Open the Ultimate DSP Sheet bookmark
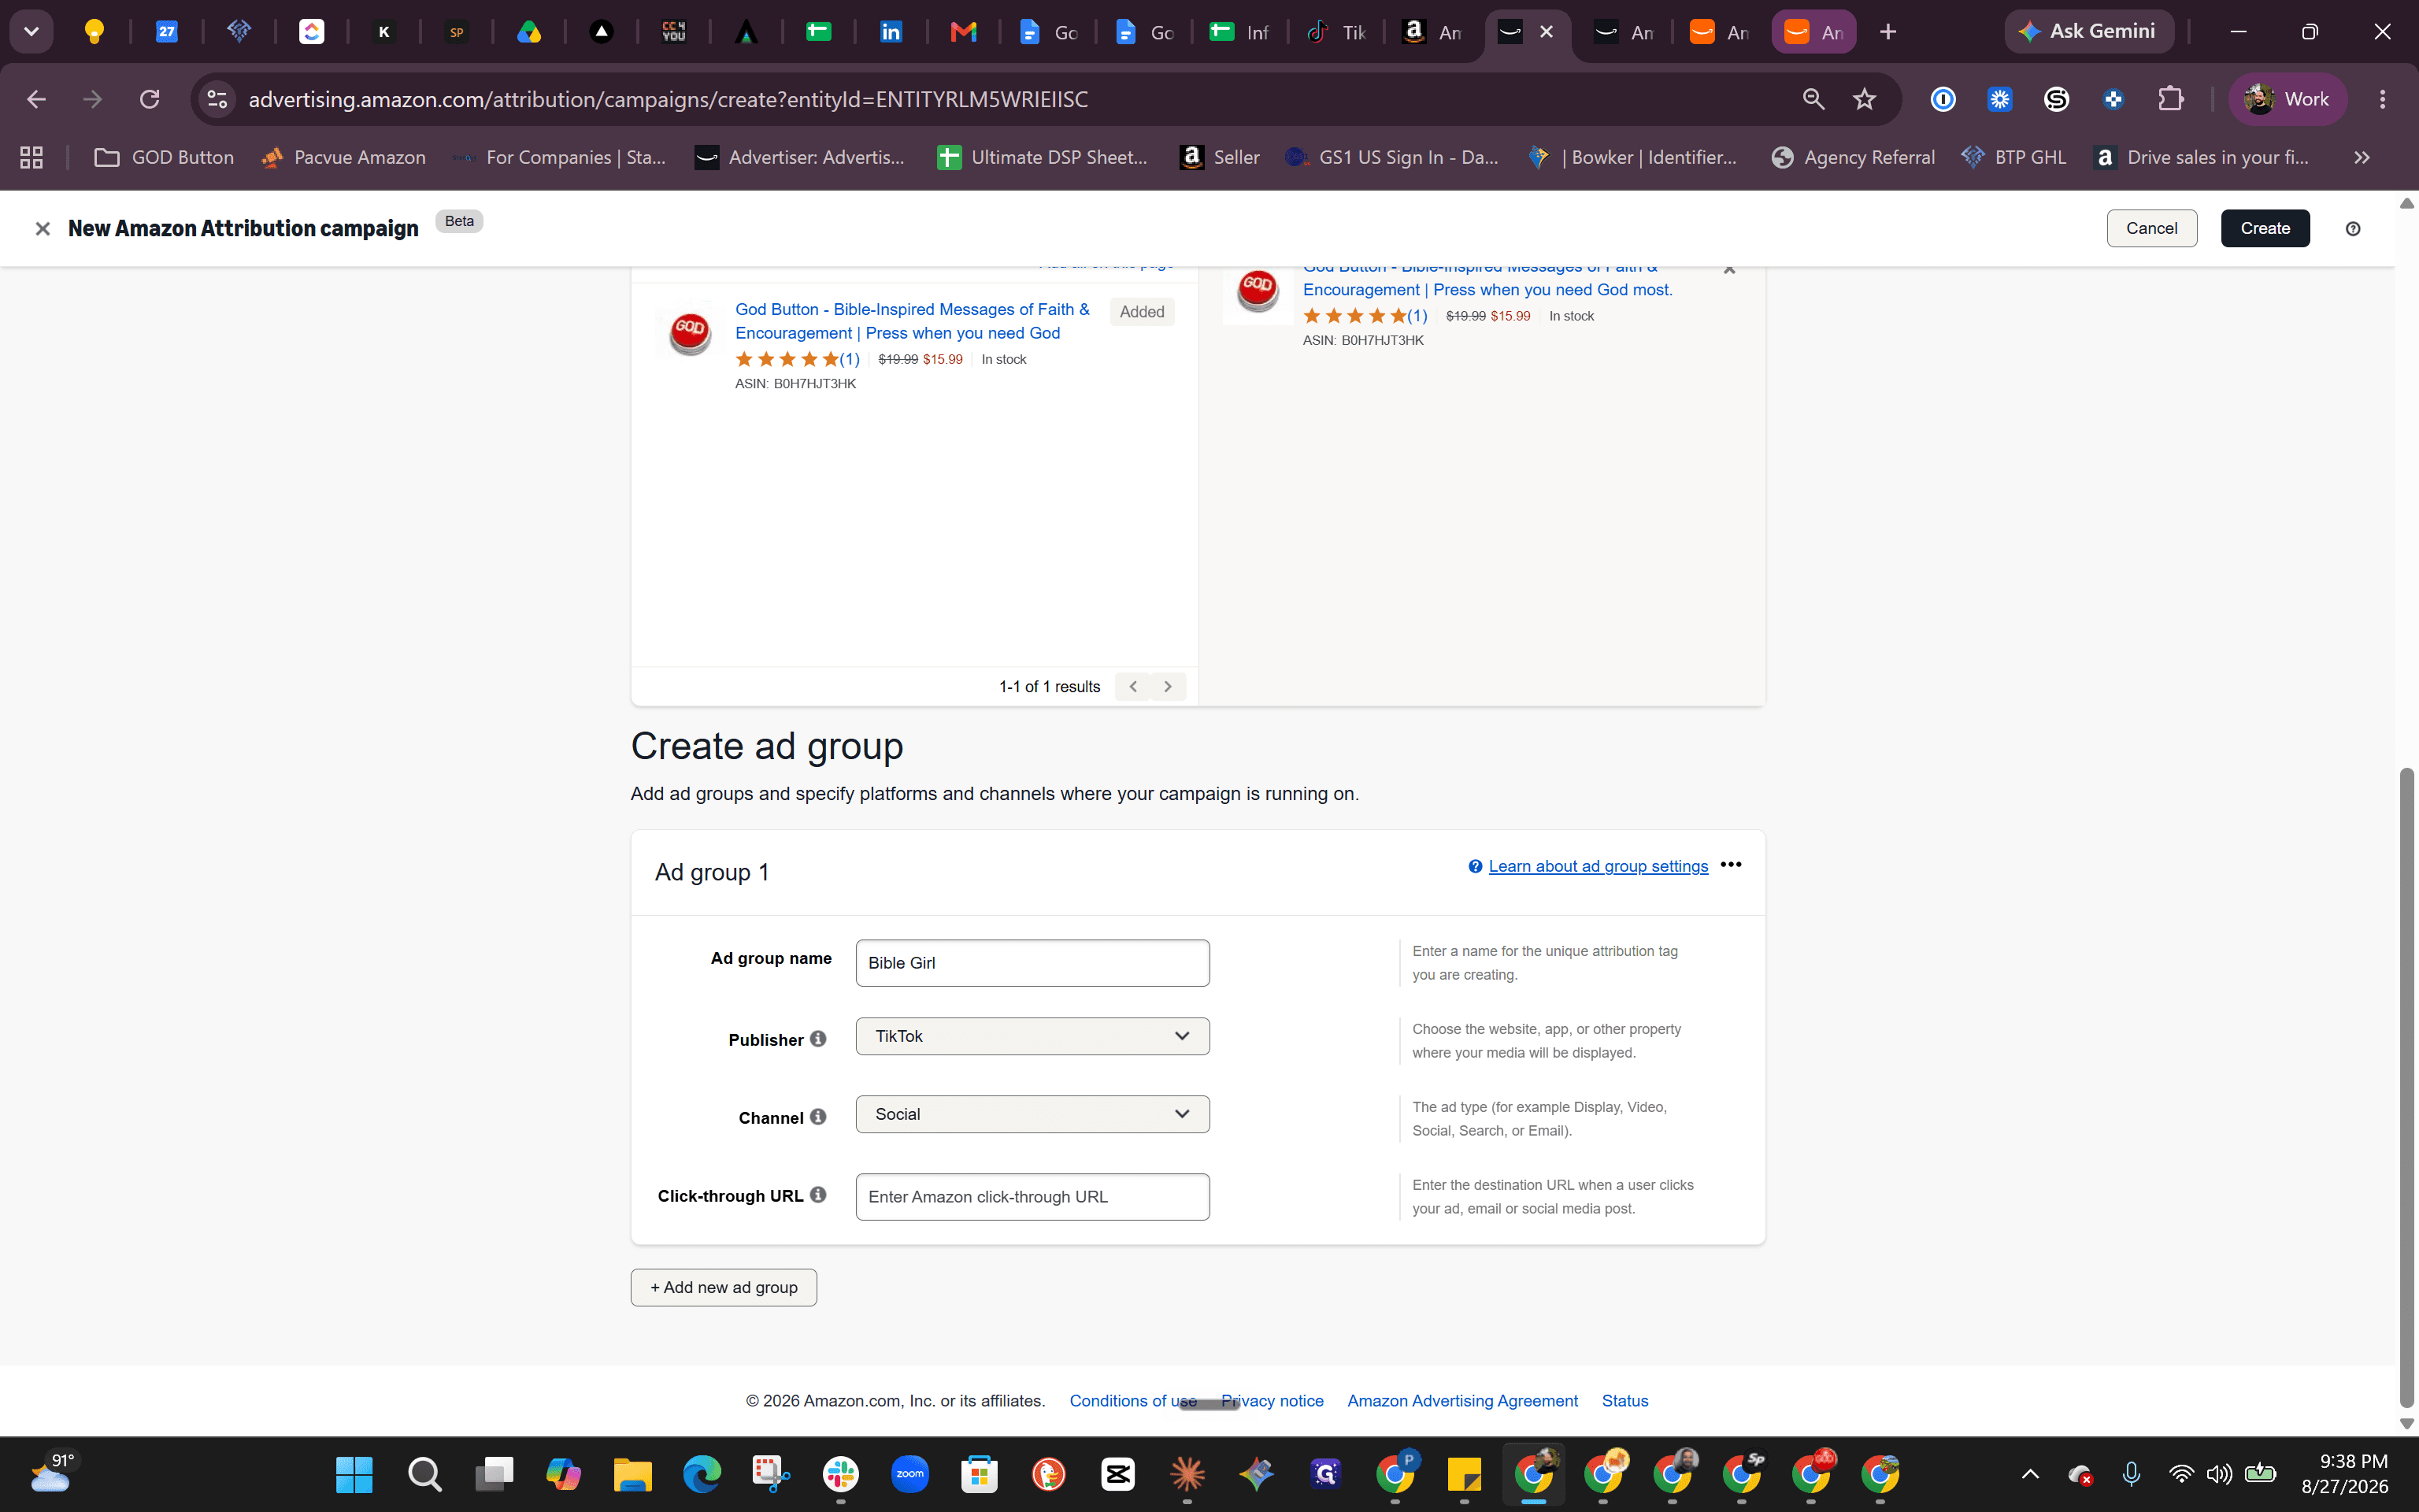The width and height of the screenshot is (2419, 1512). click(1043, 157)
